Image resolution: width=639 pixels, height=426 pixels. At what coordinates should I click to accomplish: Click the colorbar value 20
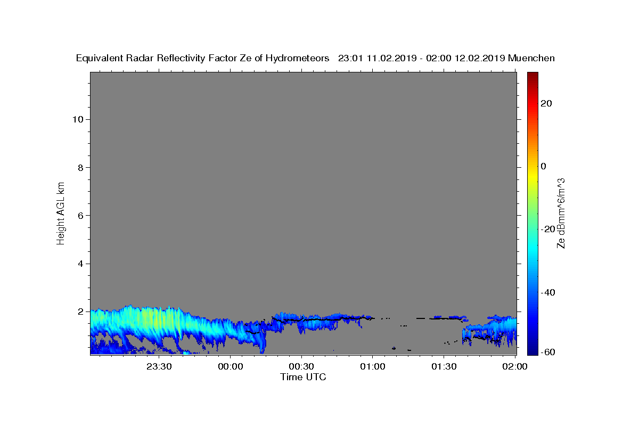click(x=546, y=103)
